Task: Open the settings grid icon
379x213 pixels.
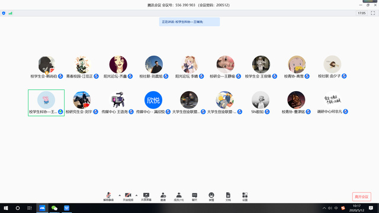Action: click(x=245, y=196)
